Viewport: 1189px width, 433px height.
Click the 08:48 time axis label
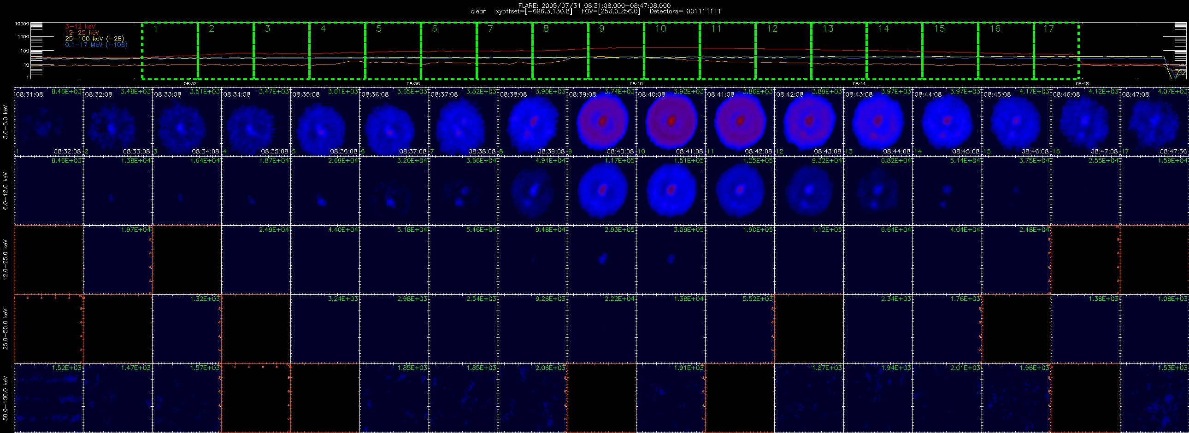pyautogui.click(x=1083, y=84)
